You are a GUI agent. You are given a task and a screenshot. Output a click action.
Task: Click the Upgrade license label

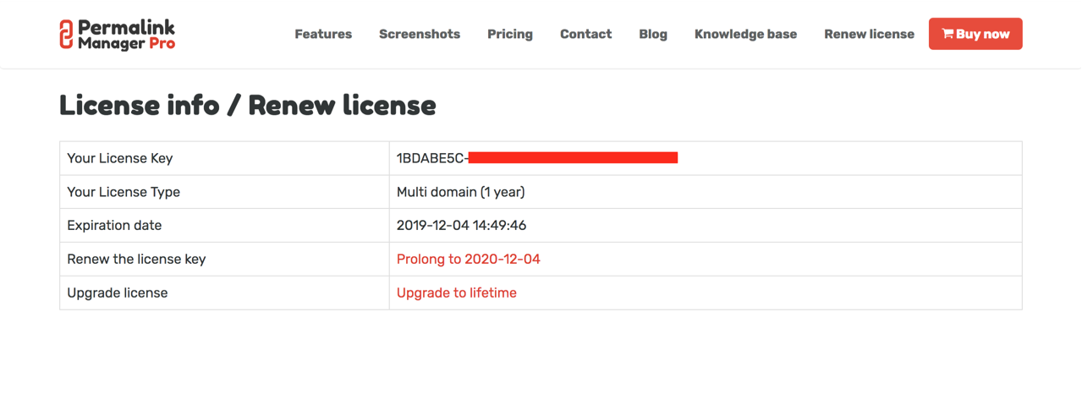[x=118, y=293]
